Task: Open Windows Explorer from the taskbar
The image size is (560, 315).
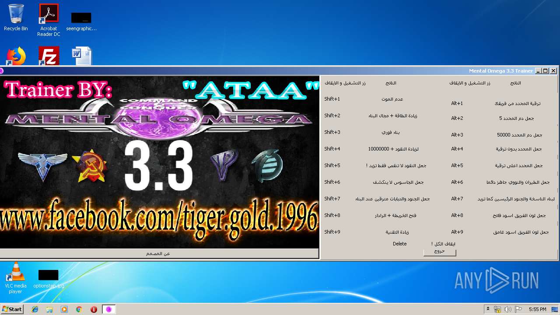Action: [x=49, y=309]
